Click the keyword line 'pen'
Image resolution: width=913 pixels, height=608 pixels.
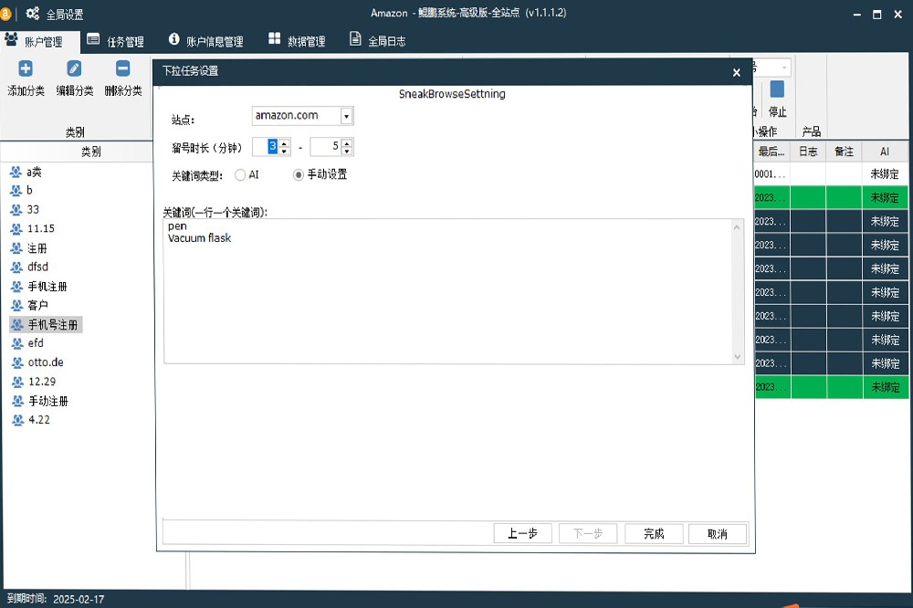point(177,226)
